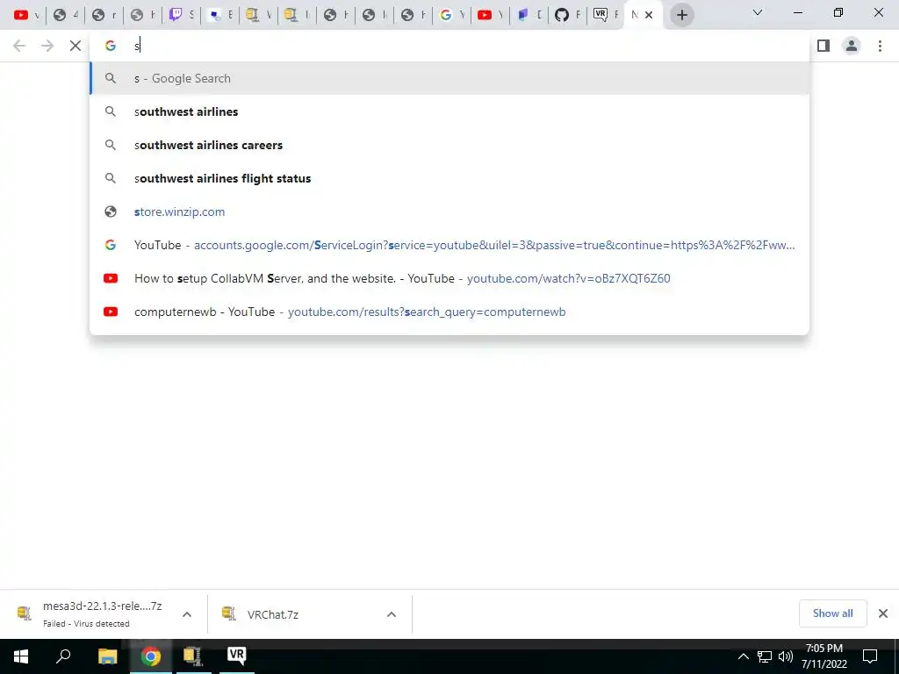Choose 'southwest airlines flight status' suggestion

tap(449, 178)
